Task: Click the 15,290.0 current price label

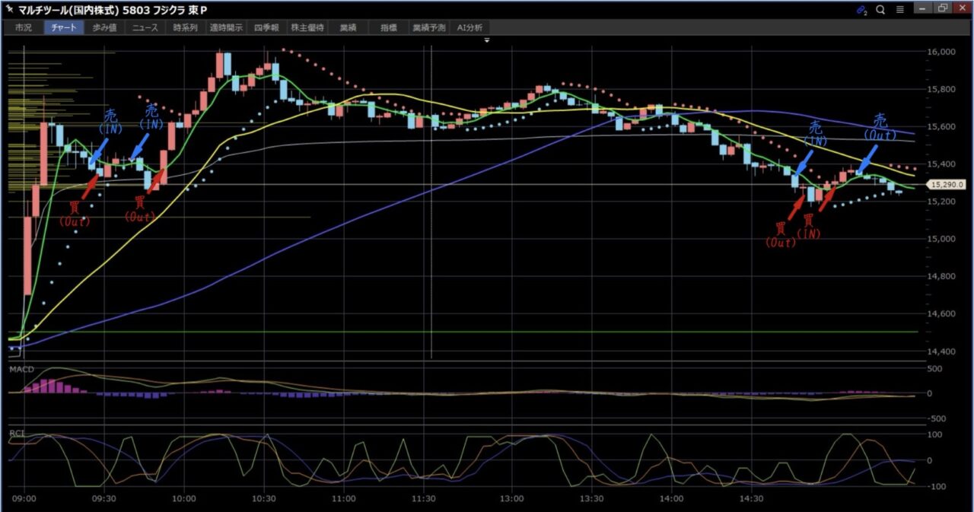Action: point(947,184)
